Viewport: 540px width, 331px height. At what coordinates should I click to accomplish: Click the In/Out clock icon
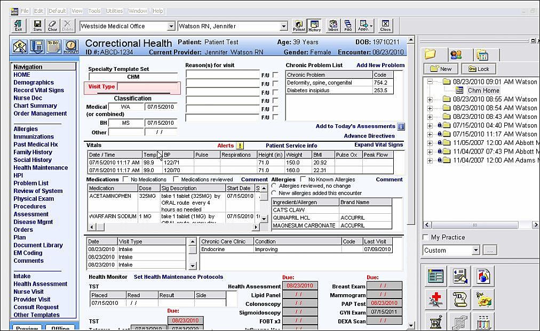click(70, 46)
